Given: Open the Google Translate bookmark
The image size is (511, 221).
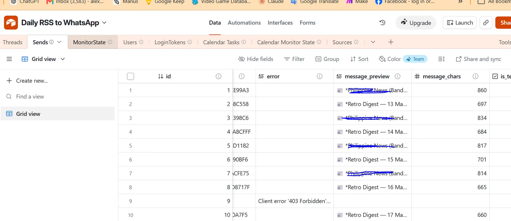Looking at the screenshot, I should pos(315,2).
